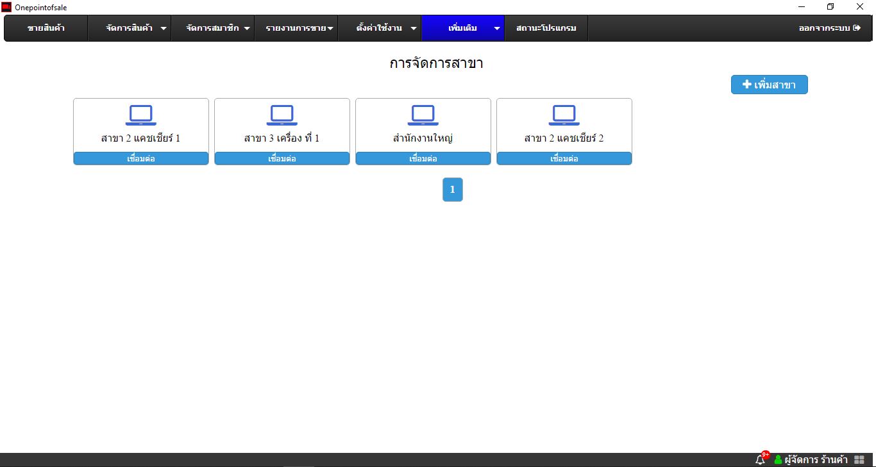Open the จัดการสินค้า menu
The height and width of the screenshot is (467, 876).
pos(130,28)
